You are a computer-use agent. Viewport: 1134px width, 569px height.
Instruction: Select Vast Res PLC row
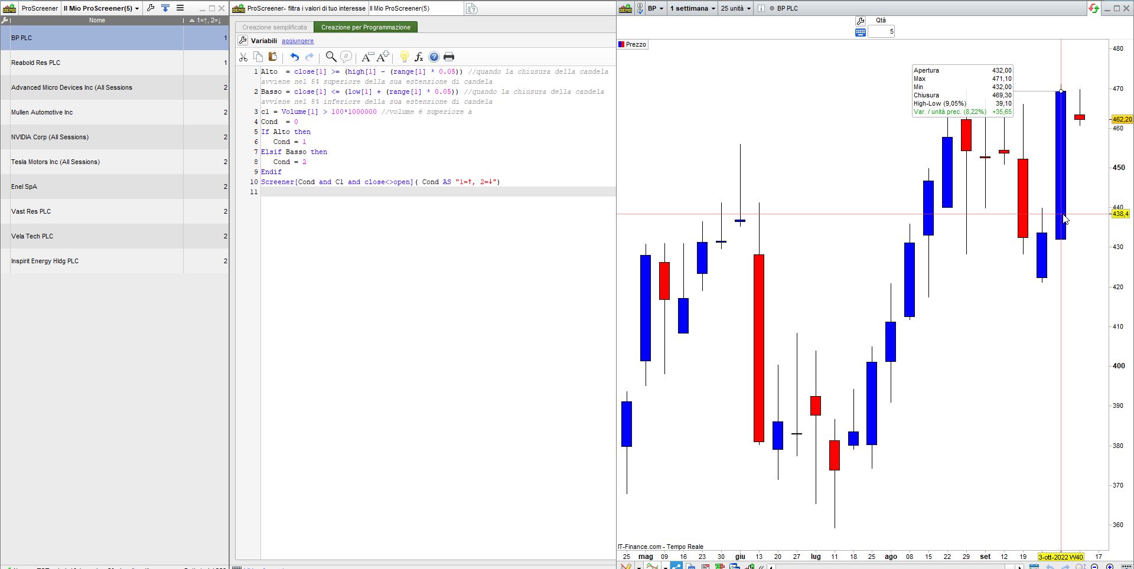coord(115,211)
